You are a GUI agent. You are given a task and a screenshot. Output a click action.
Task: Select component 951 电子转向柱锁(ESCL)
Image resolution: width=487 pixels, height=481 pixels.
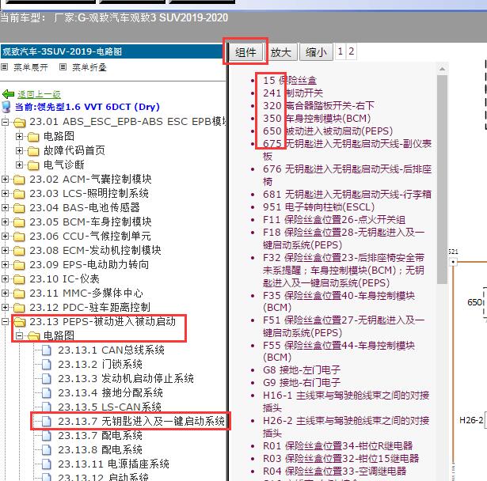(318, 207)
